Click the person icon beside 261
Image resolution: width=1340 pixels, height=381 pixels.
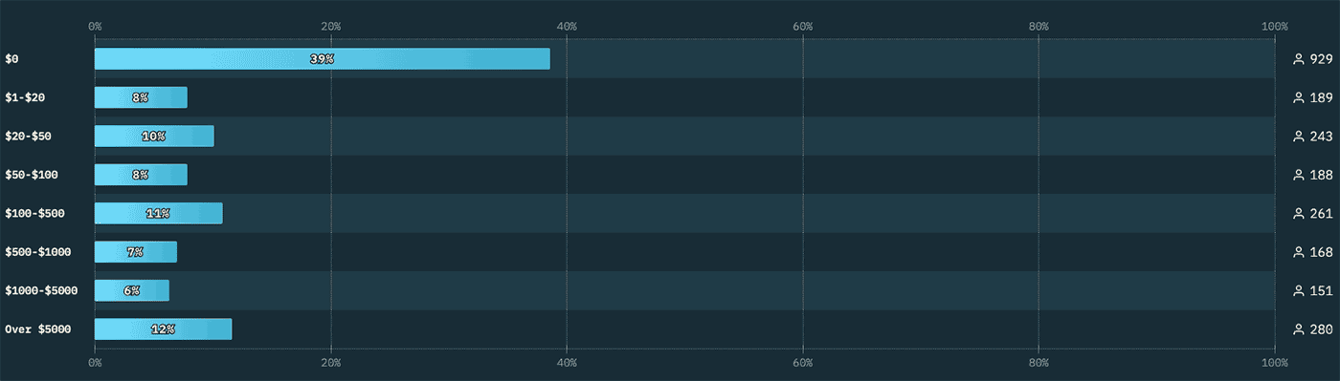(1299, 213)
